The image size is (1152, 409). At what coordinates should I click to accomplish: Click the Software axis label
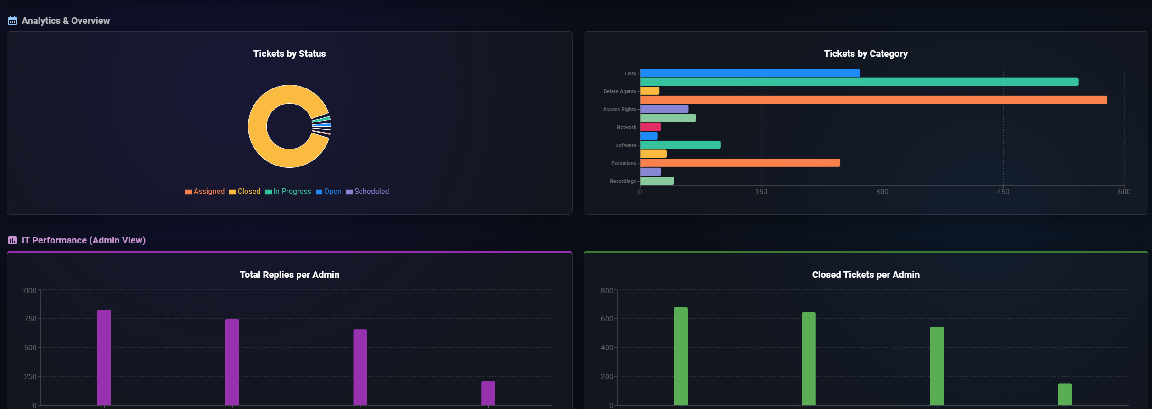click(626, 145)
